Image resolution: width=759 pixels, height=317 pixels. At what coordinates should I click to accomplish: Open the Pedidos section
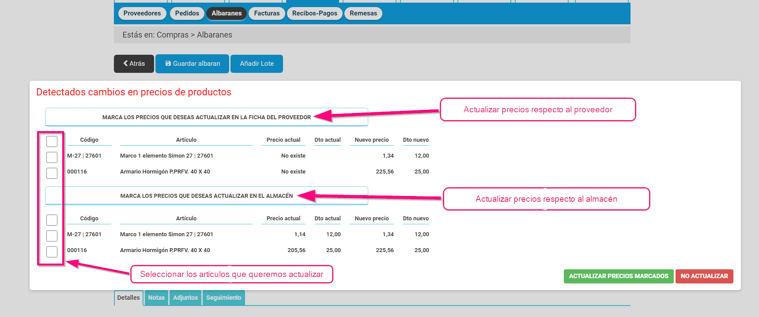point(187,13)
